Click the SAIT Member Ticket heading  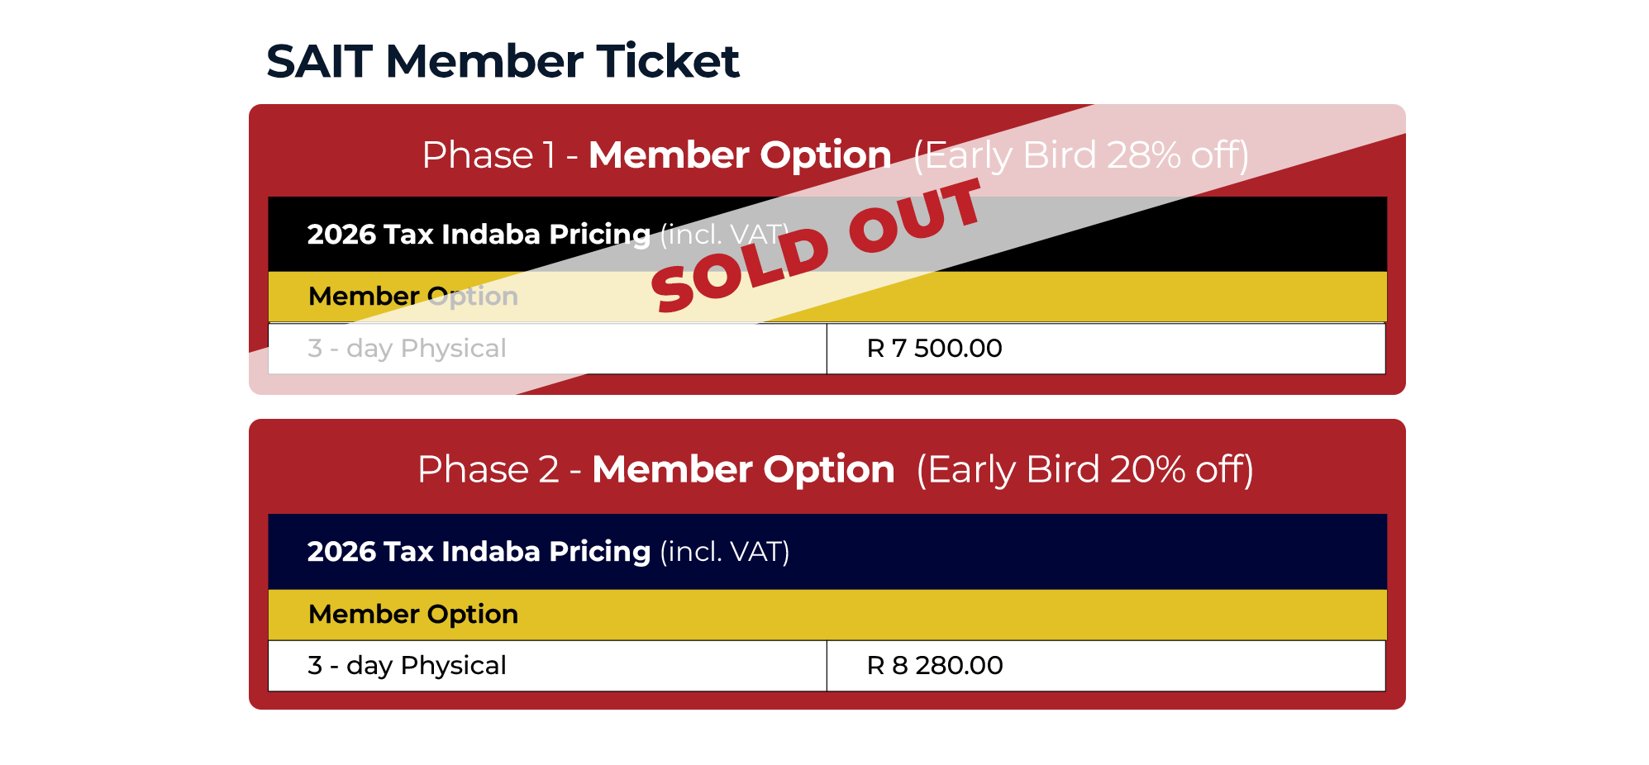point(503,62)
